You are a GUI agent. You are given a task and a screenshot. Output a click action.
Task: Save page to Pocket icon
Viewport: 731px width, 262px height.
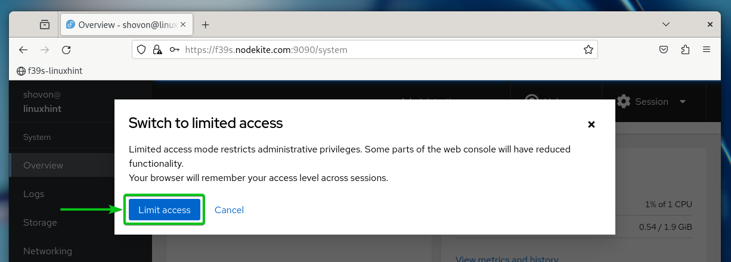click(663, 50)
